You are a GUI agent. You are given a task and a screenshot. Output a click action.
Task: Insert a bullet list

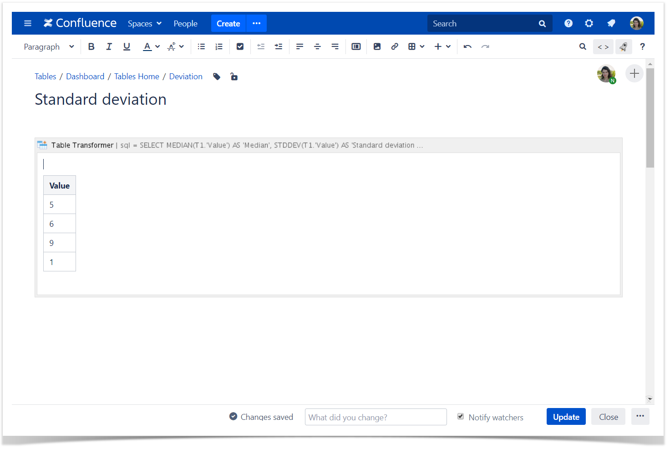201,46
